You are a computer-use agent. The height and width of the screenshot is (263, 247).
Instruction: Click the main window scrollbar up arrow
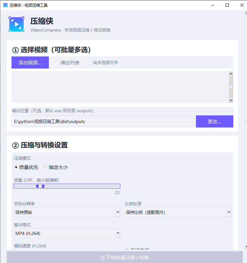246,12
